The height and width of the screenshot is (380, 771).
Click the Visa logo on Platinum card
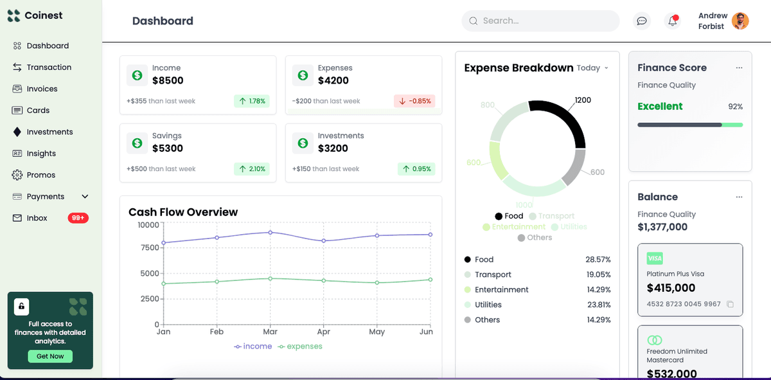[655, 258]
